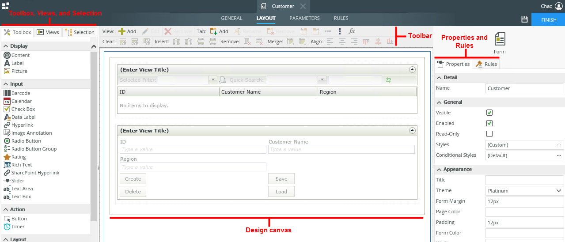The image size is (565, 242).
Task: Select align left in toolbar
Action: point(330,42)
